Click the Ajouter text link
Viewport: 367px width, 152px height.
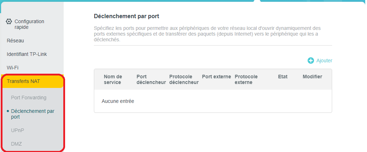tap(324, 61)
